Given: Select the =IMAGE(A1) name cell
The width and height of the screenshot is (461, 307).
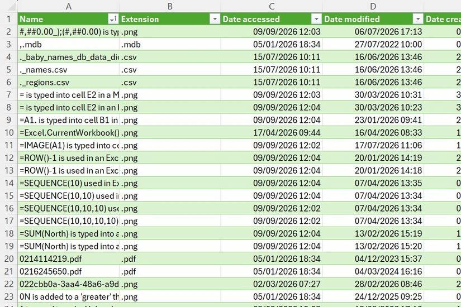Looking at the screenshot, I should click(69, 146).
